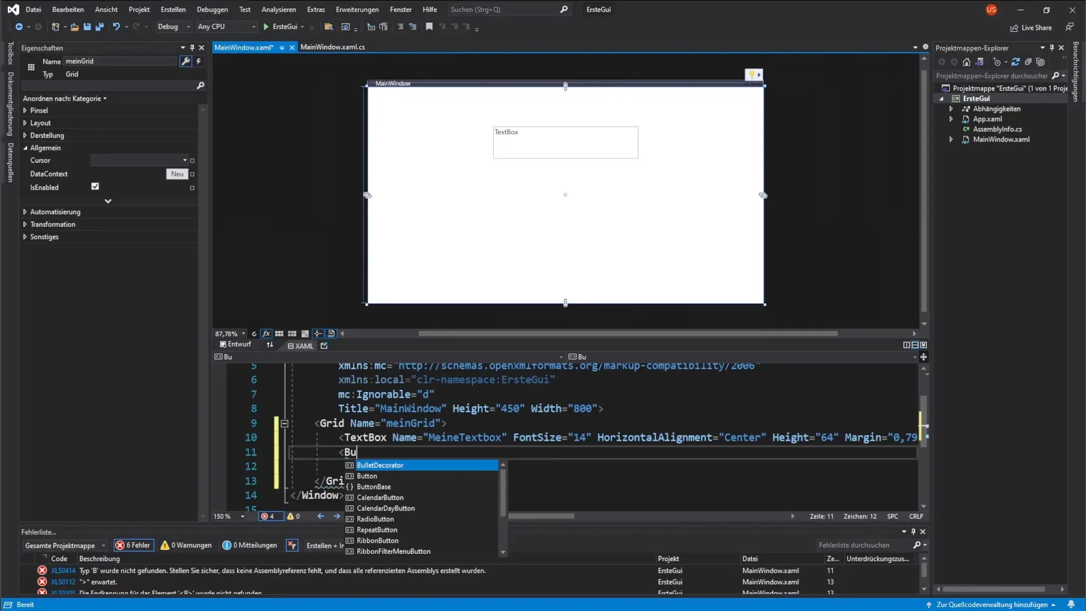Click the Neu button for DataContext
This screenshot has height=611, width=1086.
tap(177, 174)
